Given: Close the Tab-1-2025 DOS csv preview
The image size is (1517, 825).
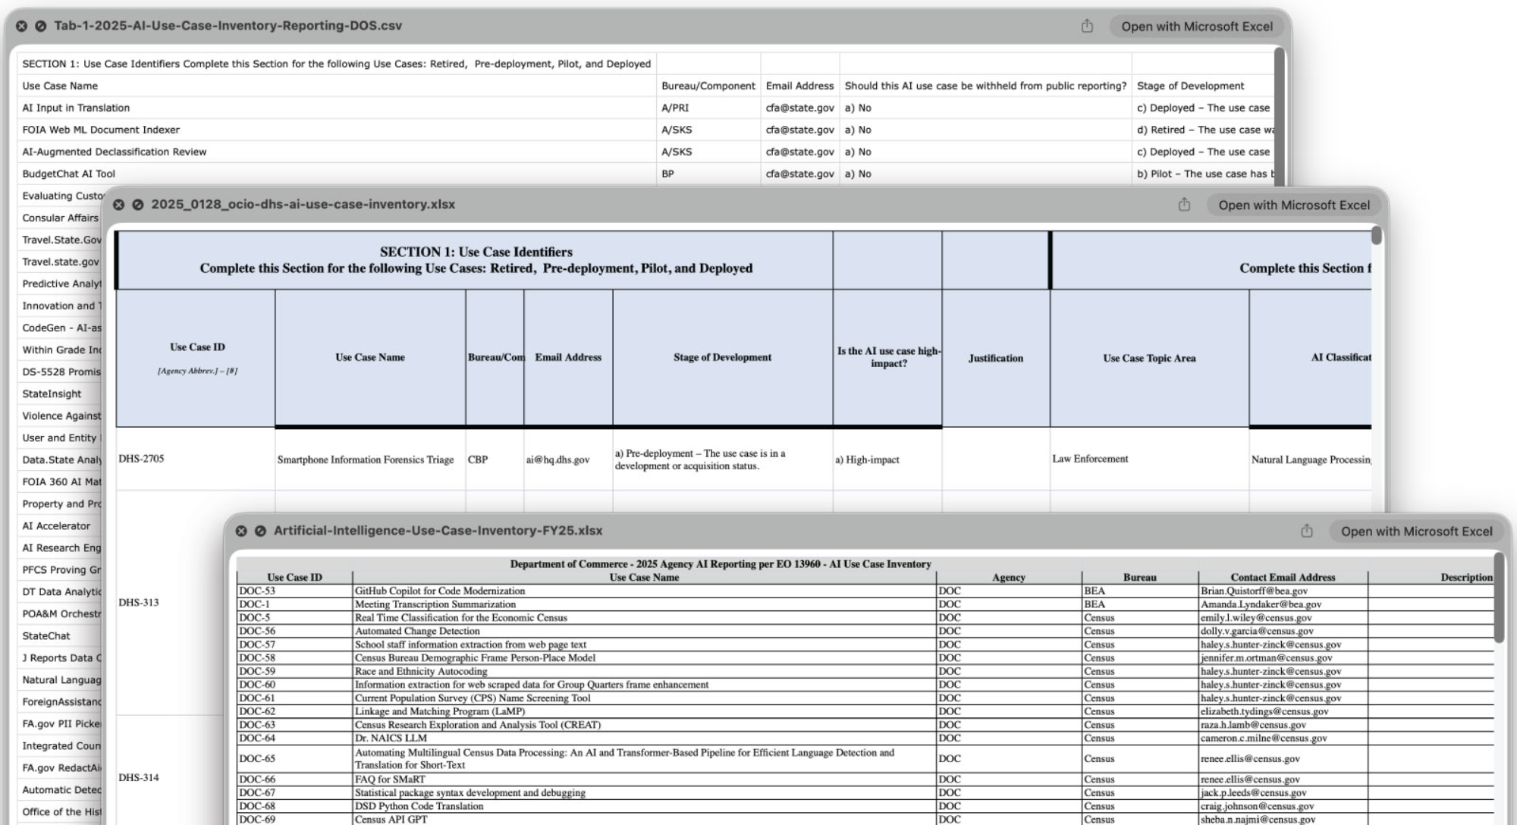Looking at the screenshot, I should (21, 26).
